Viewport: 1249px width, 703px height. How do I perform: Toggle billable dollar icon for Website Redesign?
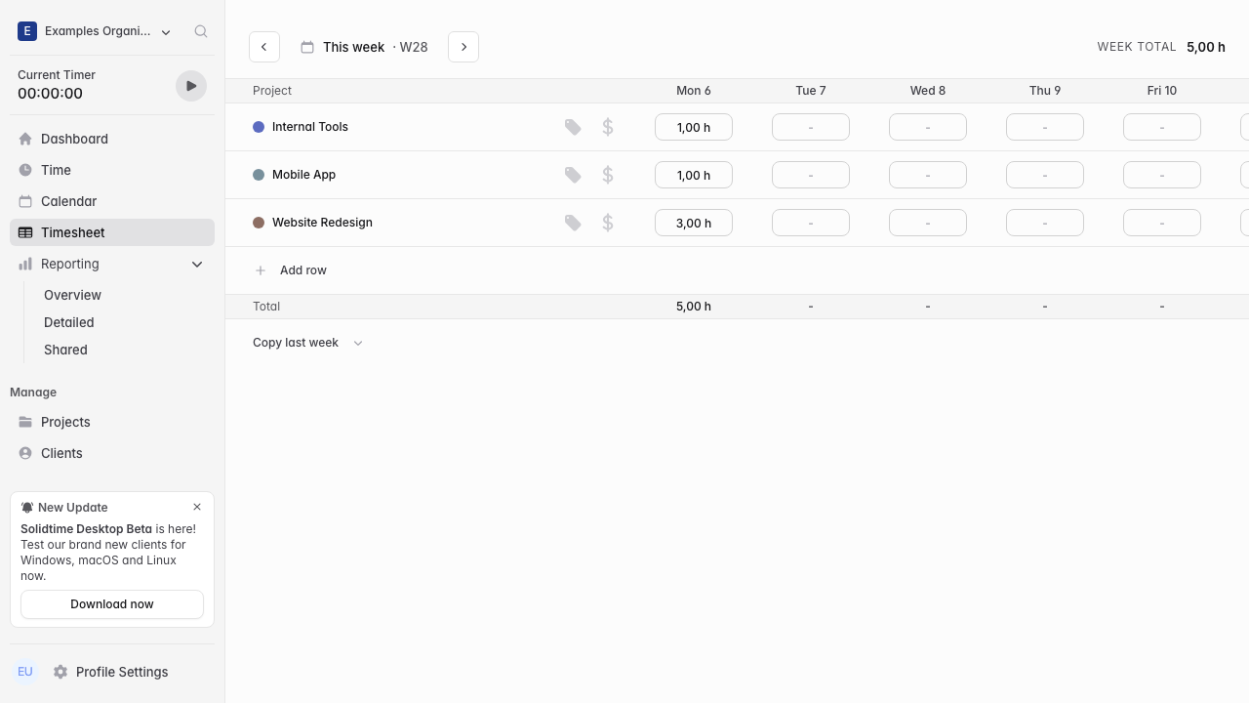click(608, 223)
